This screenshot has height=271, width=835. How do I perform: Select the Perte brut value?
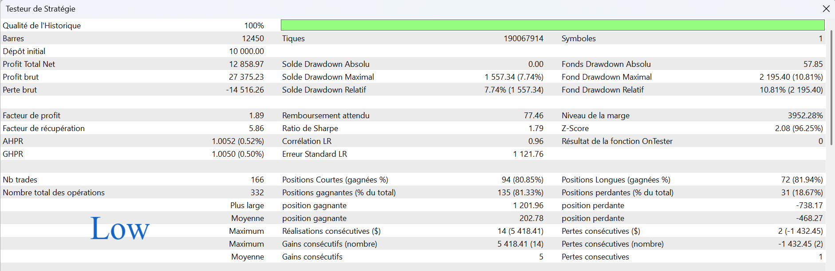tap(245, 90)
